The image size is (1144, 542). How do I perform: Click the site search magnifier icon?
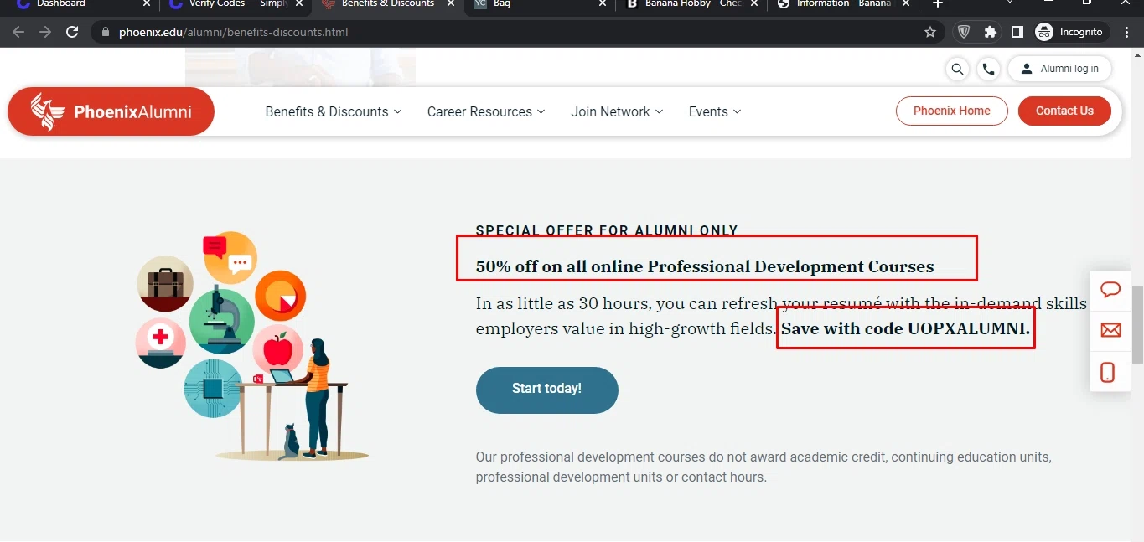coord(957,69)
